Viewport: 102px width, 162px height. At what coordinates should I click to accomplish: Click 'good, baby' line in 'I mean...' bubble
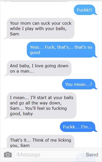pos(21,114)
